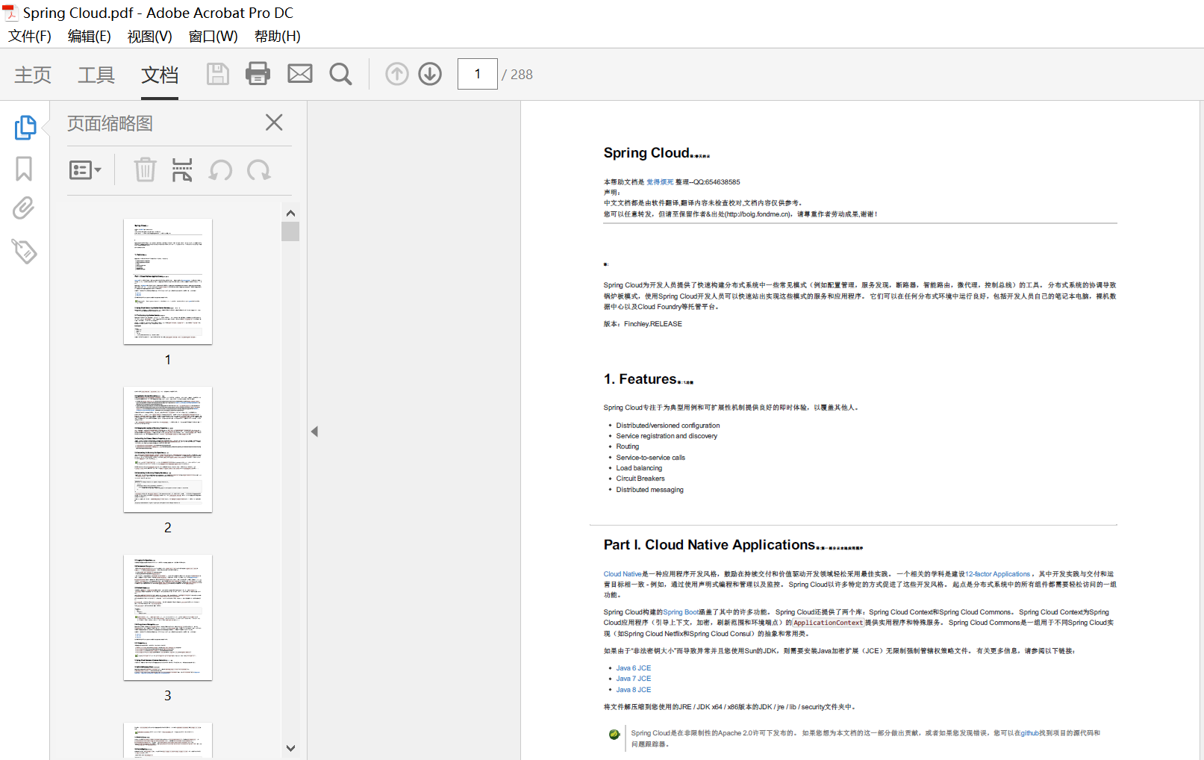This screenshot has height=760, width=1204.
Task: Collapse the navigation pane arrow
Action: [315, 432]
